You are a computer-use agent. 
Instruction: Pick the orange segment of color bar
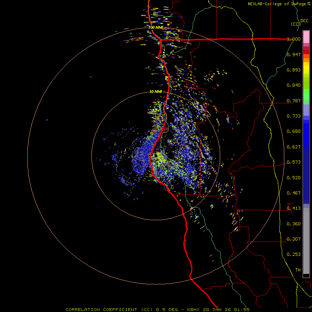tap(306, 60)
